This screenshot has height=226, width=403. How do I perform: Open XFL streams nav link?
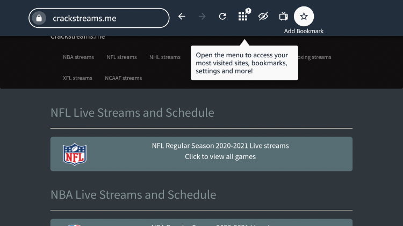coord(77,78)
